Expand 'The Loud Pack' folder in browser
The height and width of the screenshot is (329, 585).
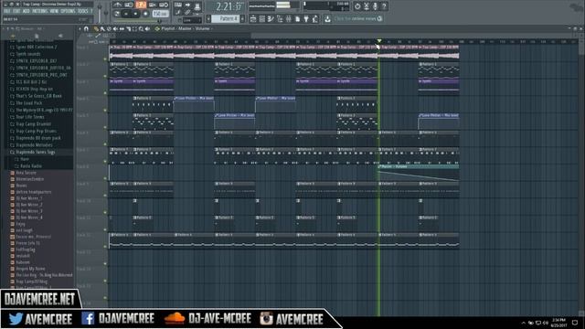28,103
